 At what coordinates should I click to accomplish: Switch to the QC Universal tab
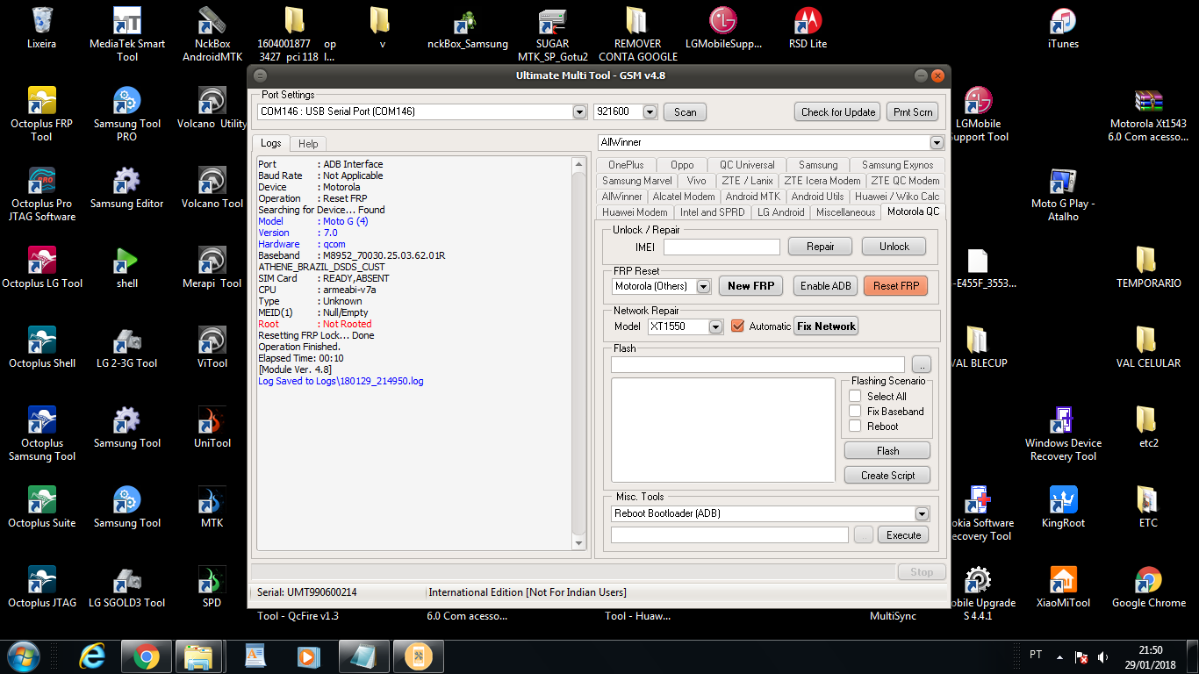coord(747,164)
